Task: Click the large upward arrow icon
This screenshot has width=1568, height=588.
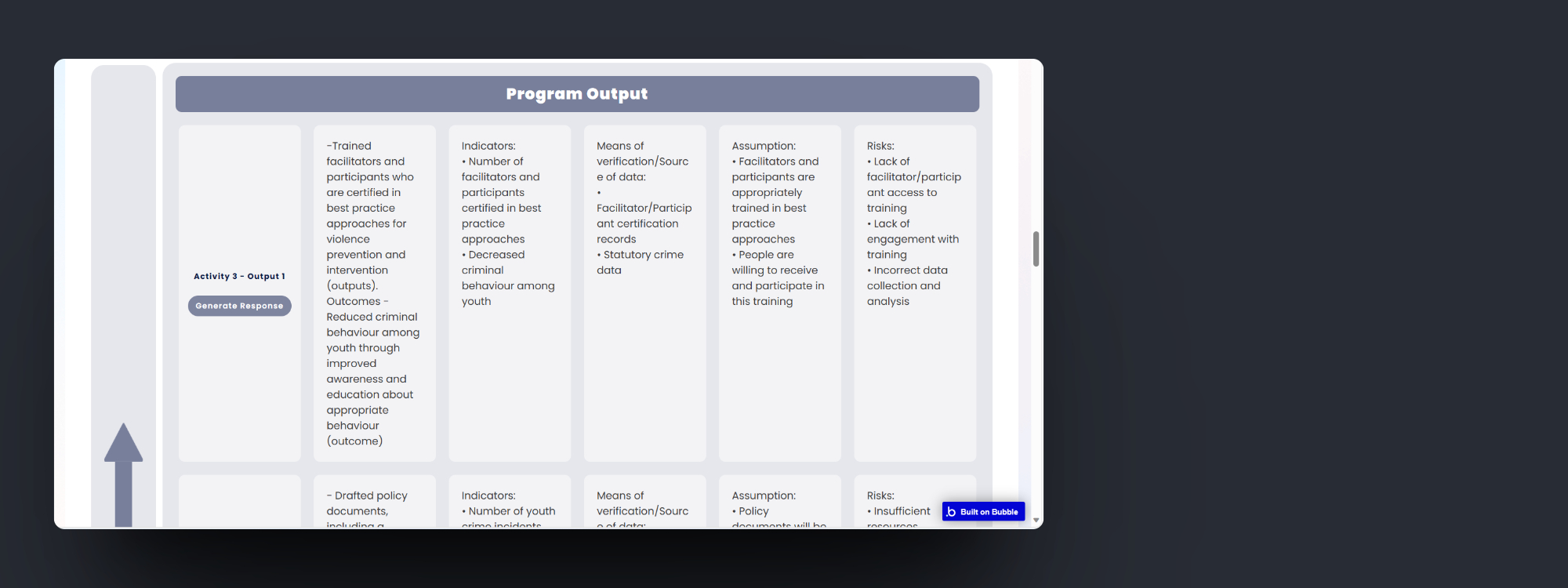Action: pyautogui.click(x=123, y=474)
